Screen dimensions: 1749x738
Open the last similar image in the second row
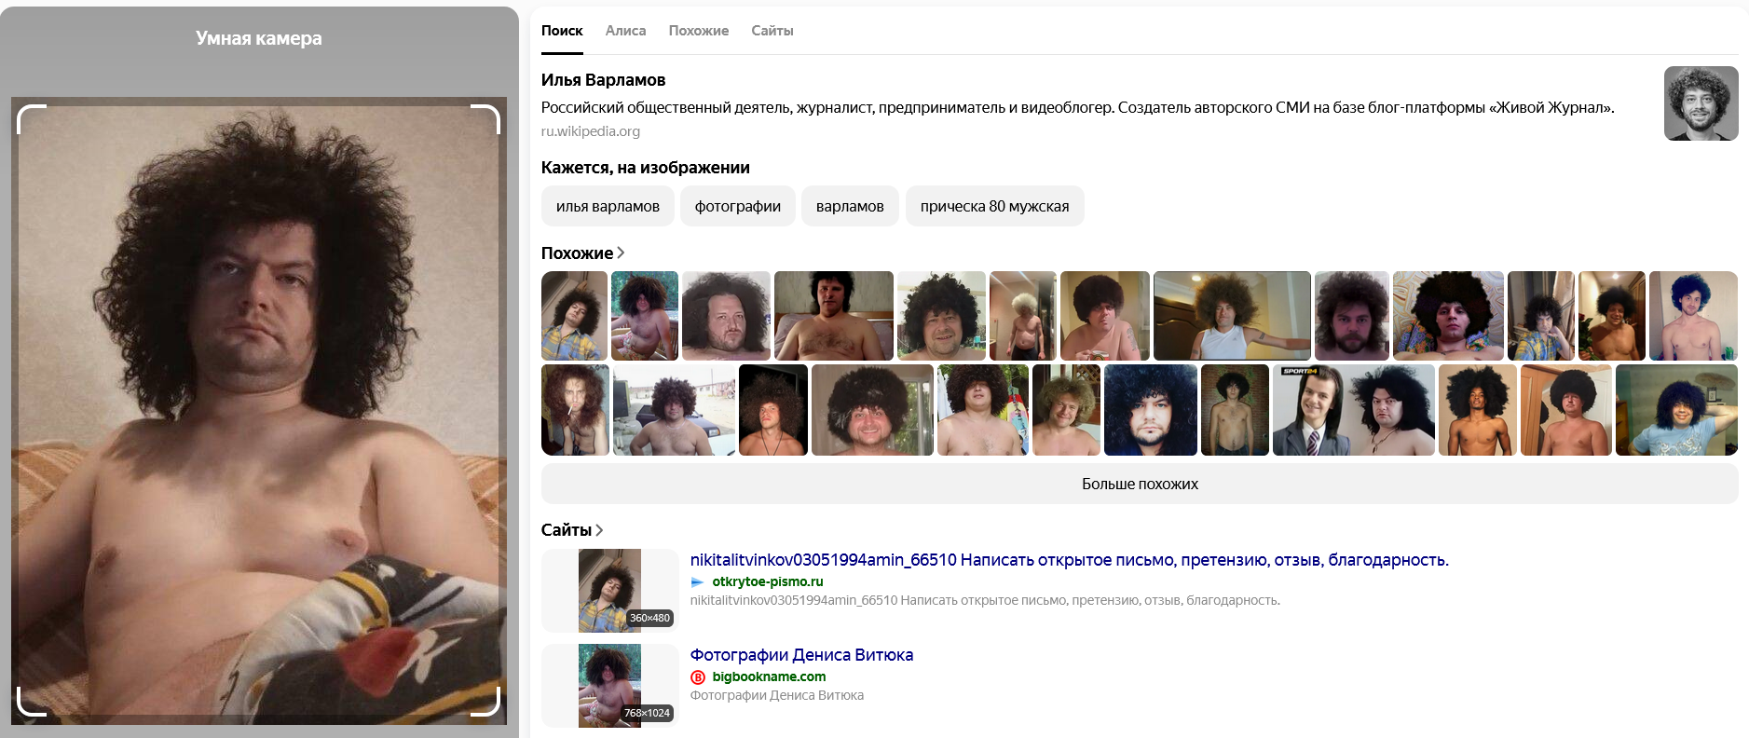pyautogui.click(x=1676, y=410)
